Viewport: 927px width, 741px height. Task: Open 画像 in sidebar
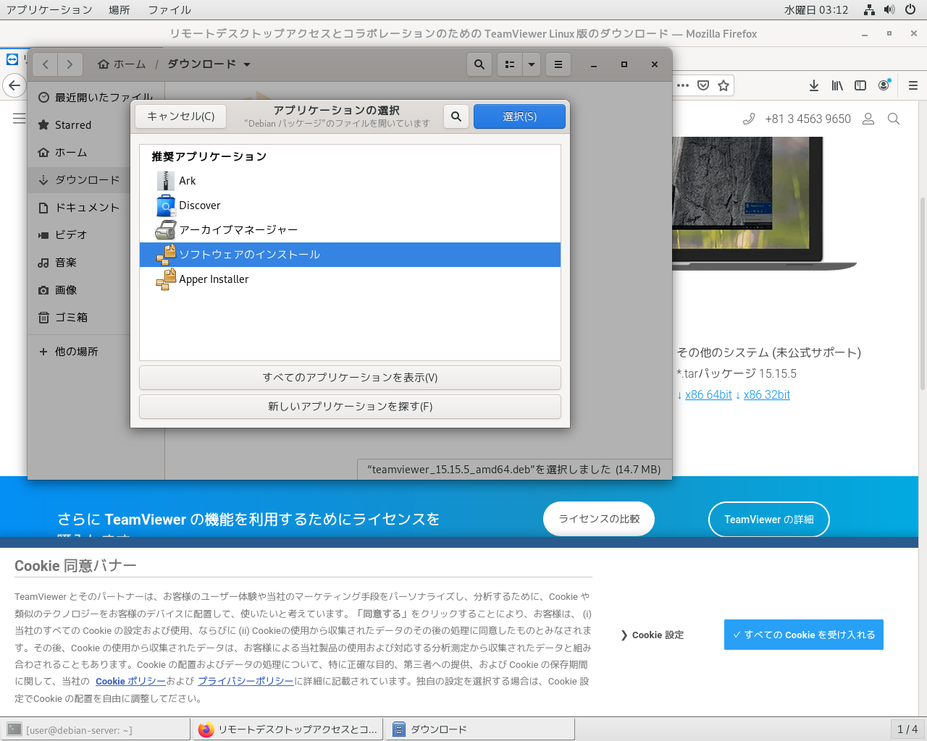[96, 290]
